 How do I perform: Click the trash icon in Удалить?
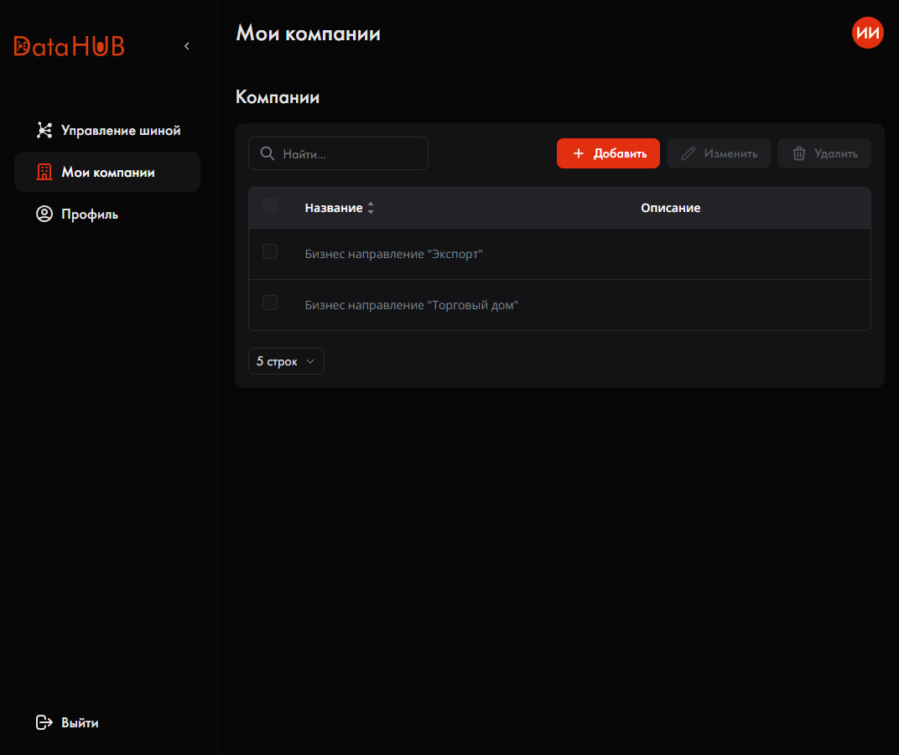pyautogui.click(x=799, y=153)
